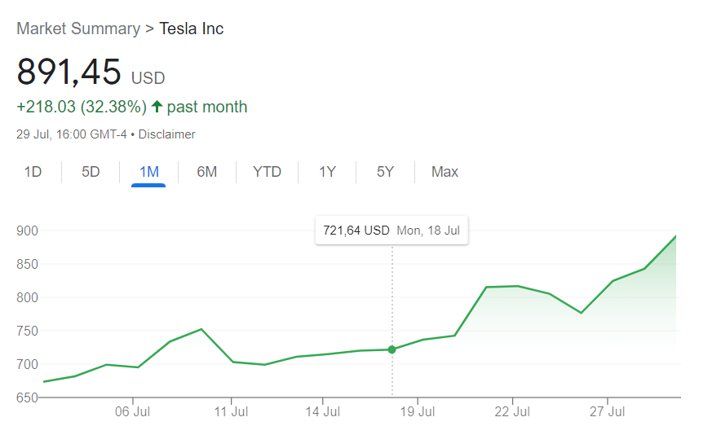This screenshot has height=426, width=721.
Task: Click the green data point on 18 Jul
Action: [x=391, y=349]
